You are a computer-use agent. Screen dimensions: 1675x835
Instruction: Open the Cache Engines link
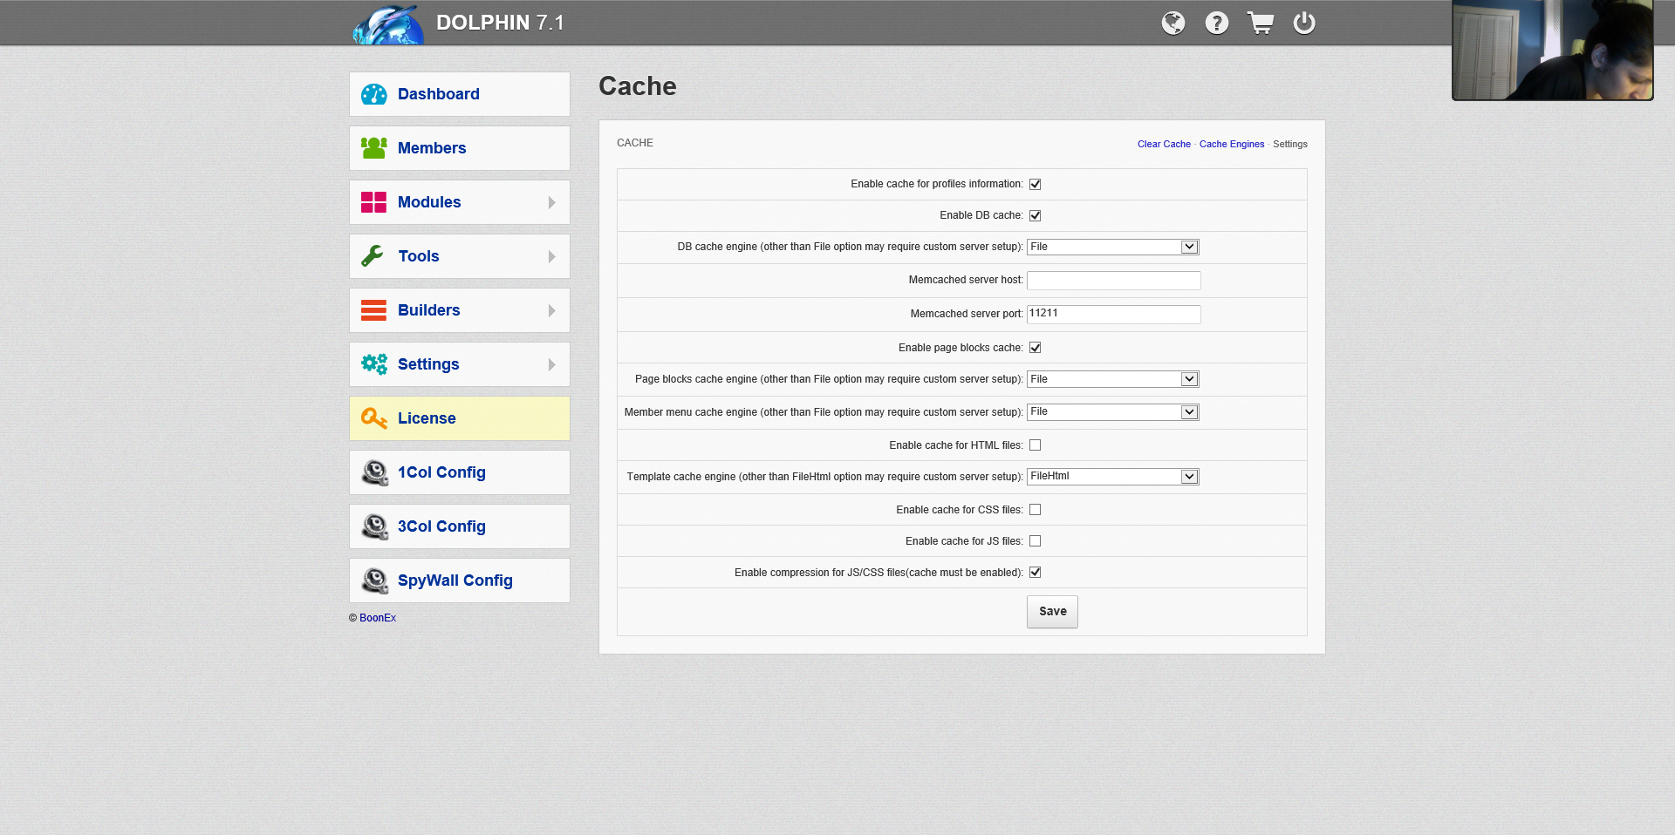point(1231,145)
